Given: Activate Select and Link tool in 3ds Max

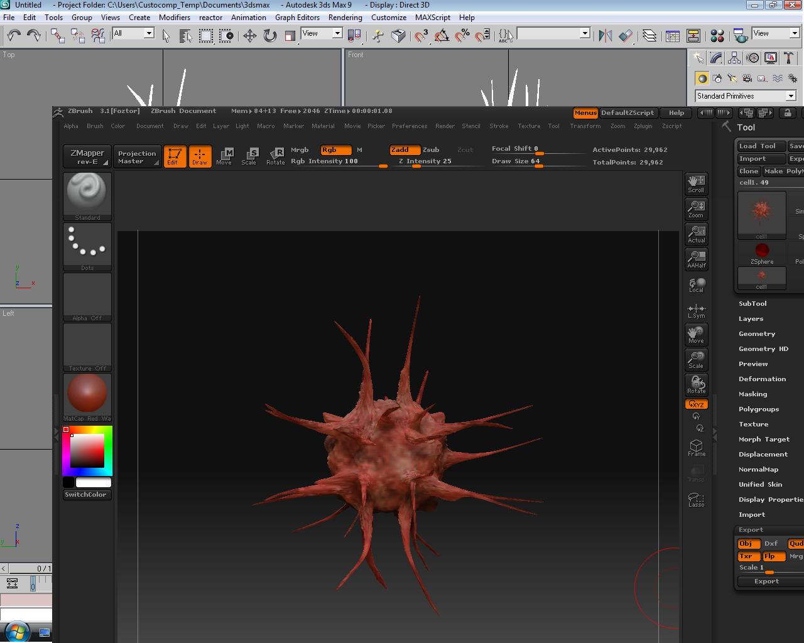Looking at the screenshot, I should point(58,35).
